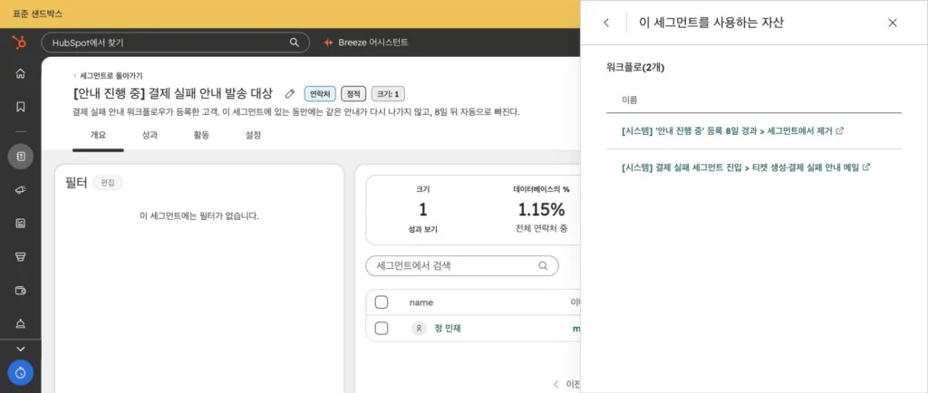Click the 크기: 1 tag

click(388, 94)
